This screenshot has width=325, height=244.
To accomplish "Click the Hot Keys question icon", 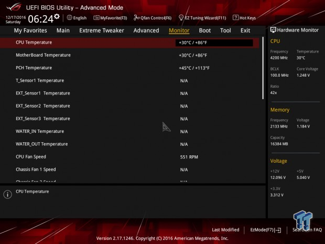I will (235, 18).
